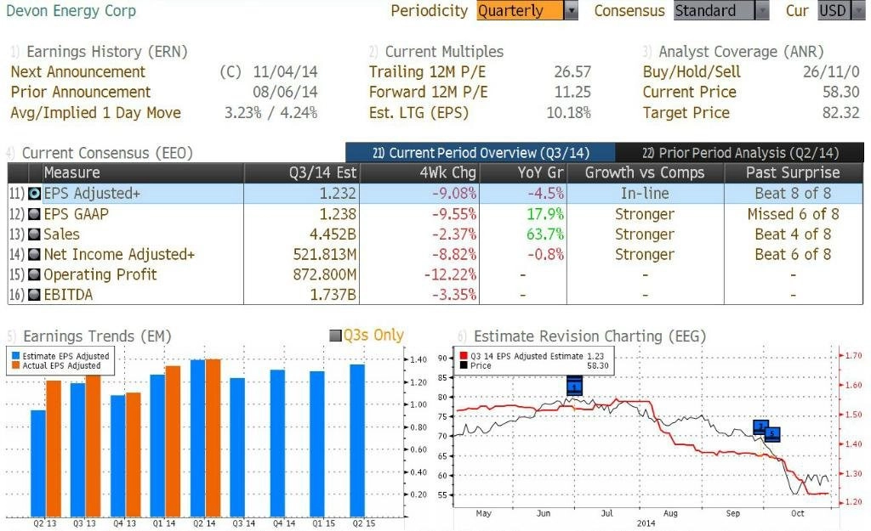Click the In-line growth vs comps cell
This screenshot has height=531, width=871.
[x=645, y=194]
